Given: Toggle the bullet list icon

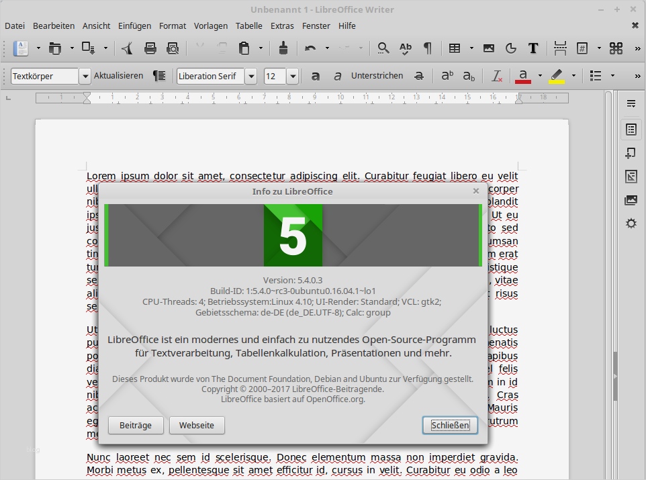Looking at the screenshot, I should [x=596, y=76].
